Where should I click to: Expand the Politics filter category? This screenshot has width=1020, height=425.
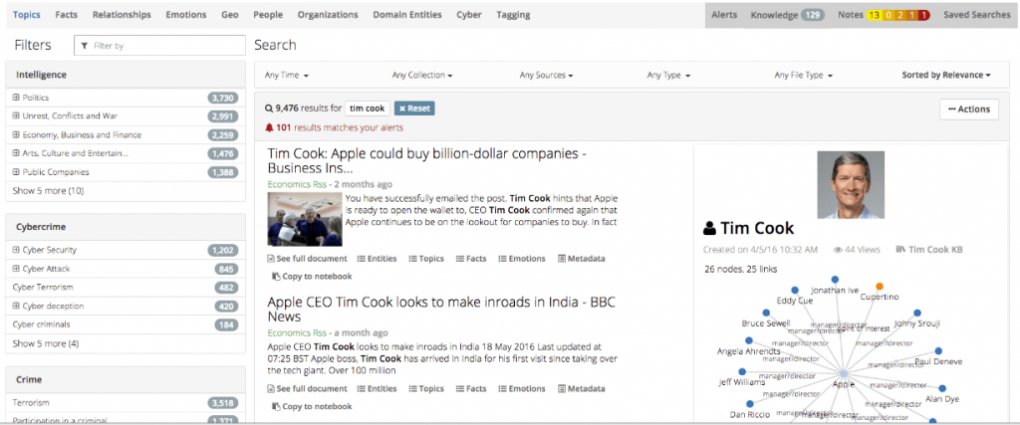(17, 98)
